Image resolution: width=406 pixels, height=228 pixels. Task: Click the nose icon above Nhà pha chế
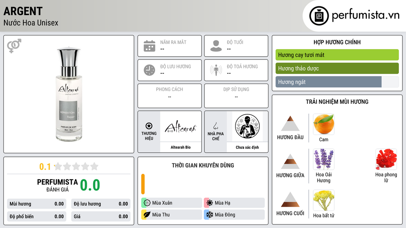click(215, 126)
